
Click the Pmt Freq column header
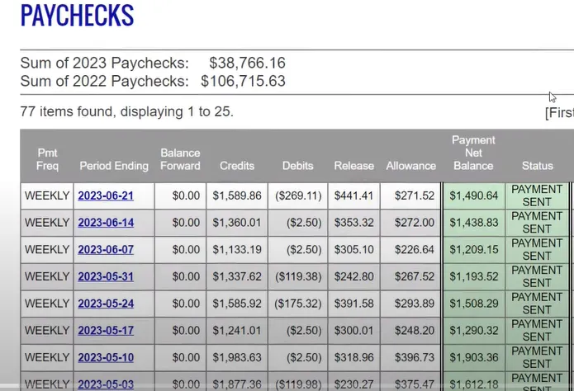(47, 159)
